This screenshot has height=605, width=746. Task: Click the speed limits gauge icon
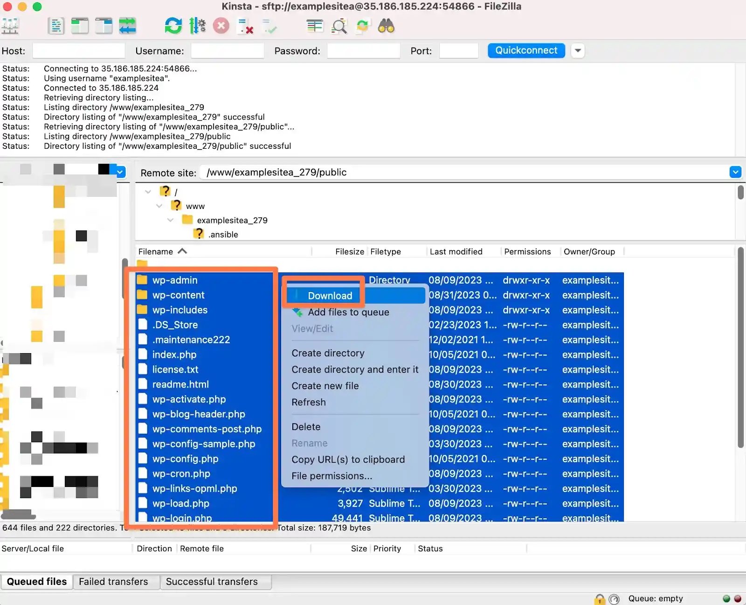coord(614,599)
